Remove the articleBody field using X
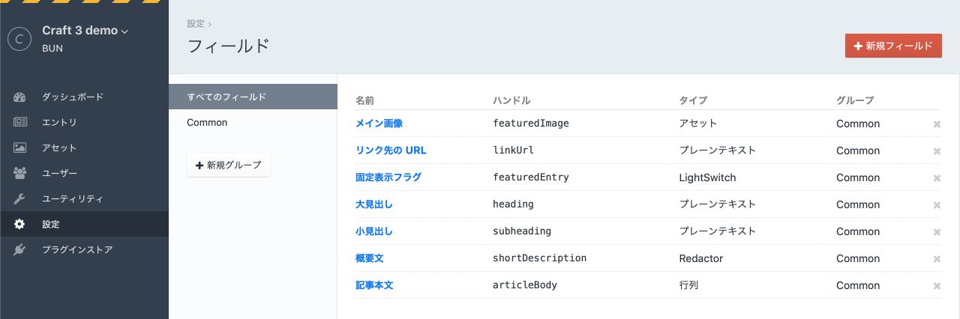Viewport: 960px width, 319px height. [937, 286]
